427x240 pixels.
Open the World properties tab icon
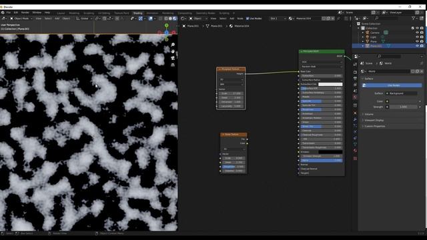click(355, 97)
